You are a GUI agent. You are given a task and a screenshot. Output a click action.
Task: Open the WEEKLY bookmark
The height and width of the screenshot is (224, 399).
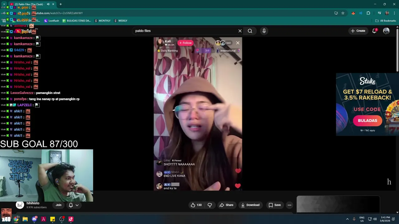coord(120,21)
